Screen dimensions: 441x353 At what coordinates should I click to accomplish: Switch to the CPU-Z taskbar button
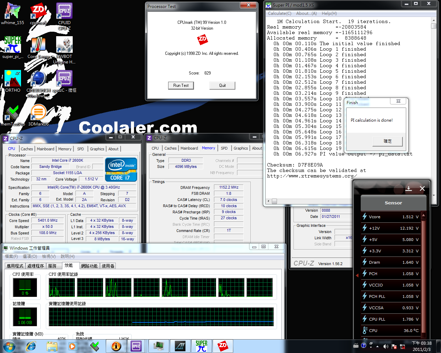(x=136, y=346)
